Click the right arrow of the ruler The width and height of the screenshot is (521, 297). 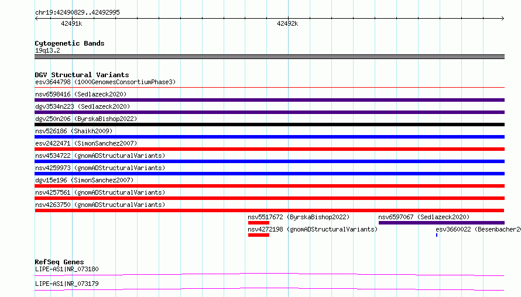click(x=502, y=19)
